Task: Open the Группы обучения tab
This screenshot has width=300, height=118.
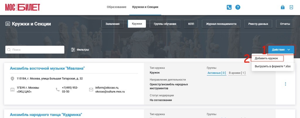Action: tap(165, 24)
